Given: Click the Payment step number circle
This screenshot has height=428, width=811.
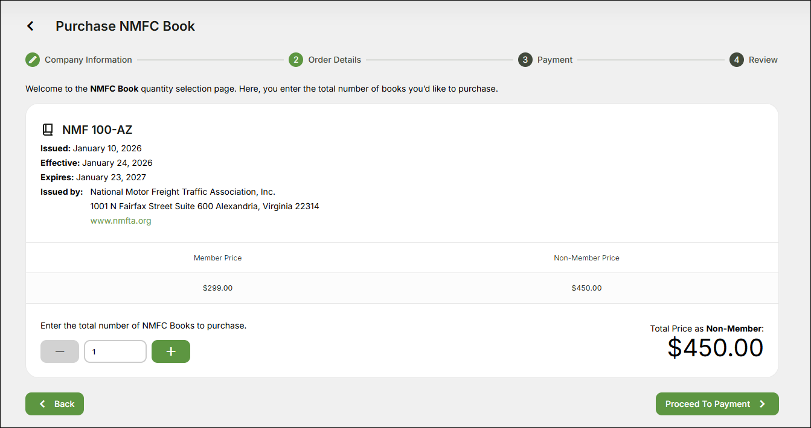Looking at the screenshot, I should [525, 60].
